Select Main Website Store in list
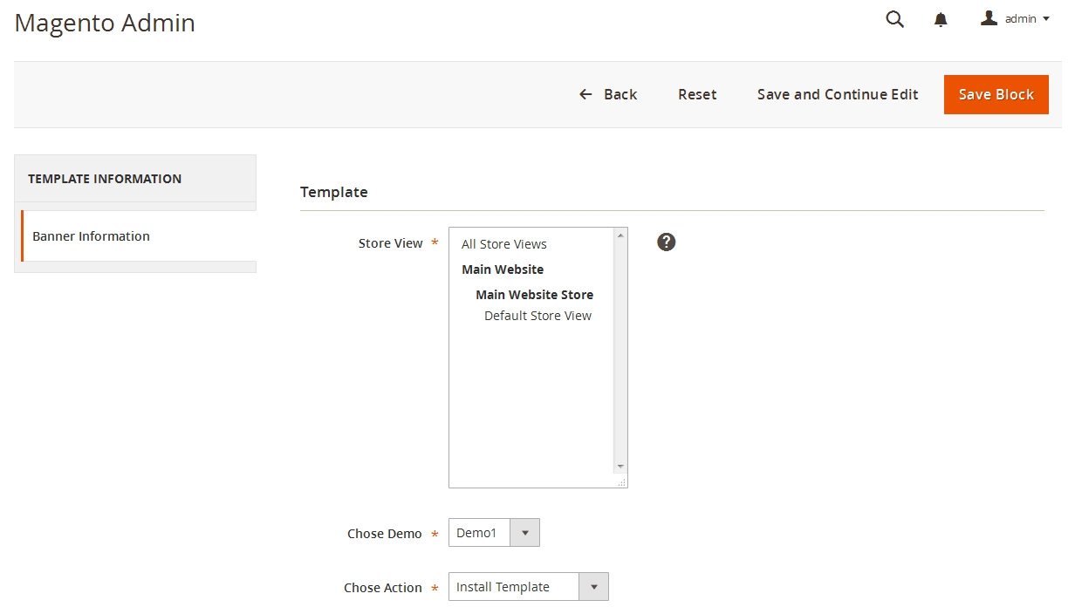 [x=534, y=295]
